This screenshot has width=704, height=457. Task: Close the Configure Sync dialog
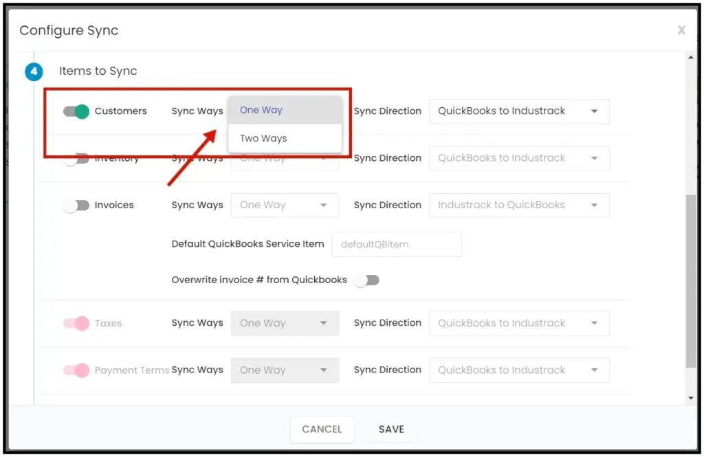pyautogui.click(x=681, y=30)
